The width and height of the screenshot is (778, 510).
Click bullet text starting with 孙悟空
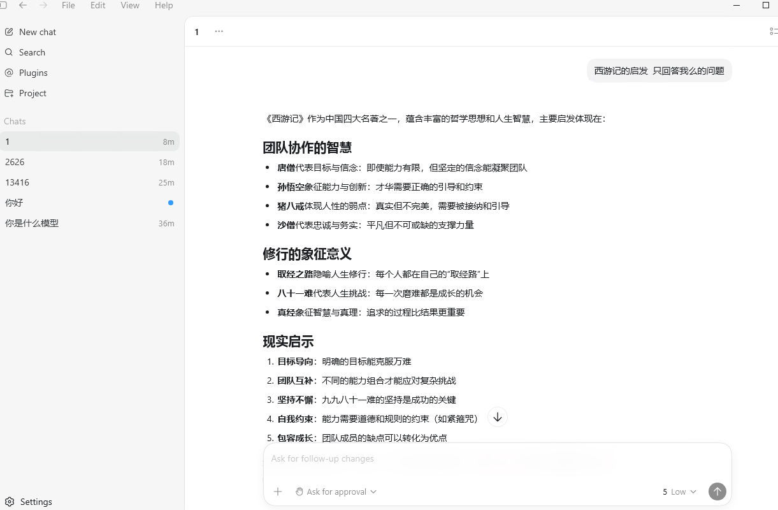pos(380,187)
